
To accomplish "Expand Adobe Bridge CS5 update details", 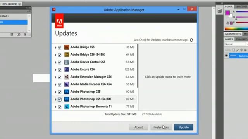I will (x=55, y=47).
